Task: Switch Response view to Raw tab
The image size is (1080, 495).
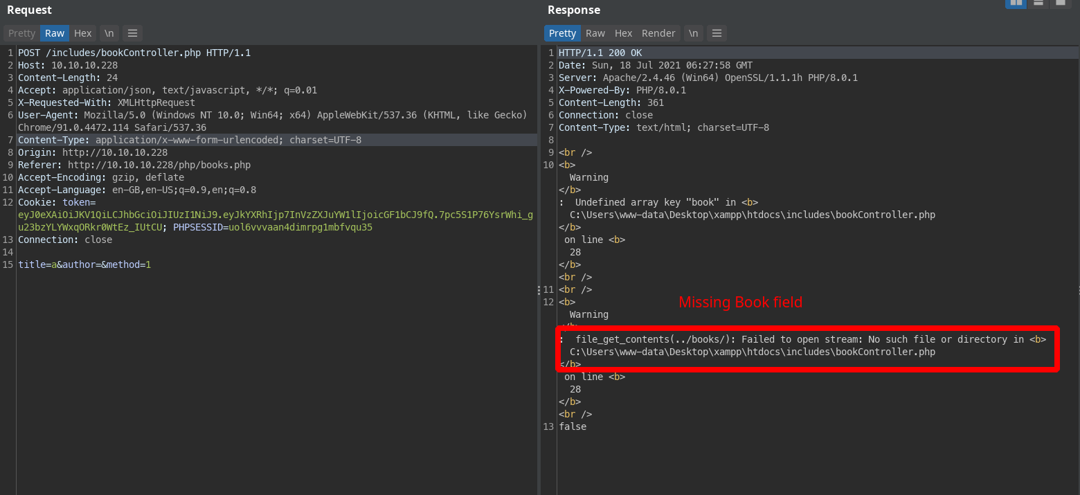Action: (x=595, y=33)
